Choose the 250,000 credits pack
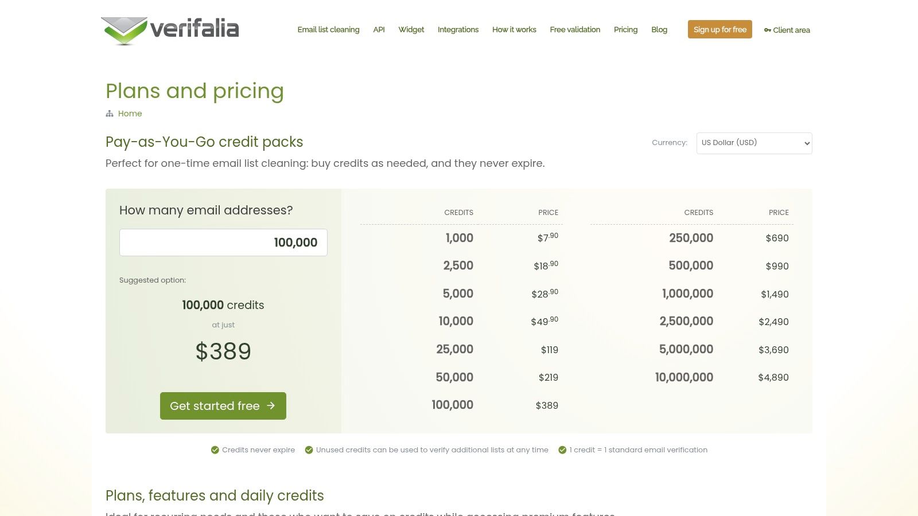This screenshot has height=516, width=918. [x=691, y=238]
